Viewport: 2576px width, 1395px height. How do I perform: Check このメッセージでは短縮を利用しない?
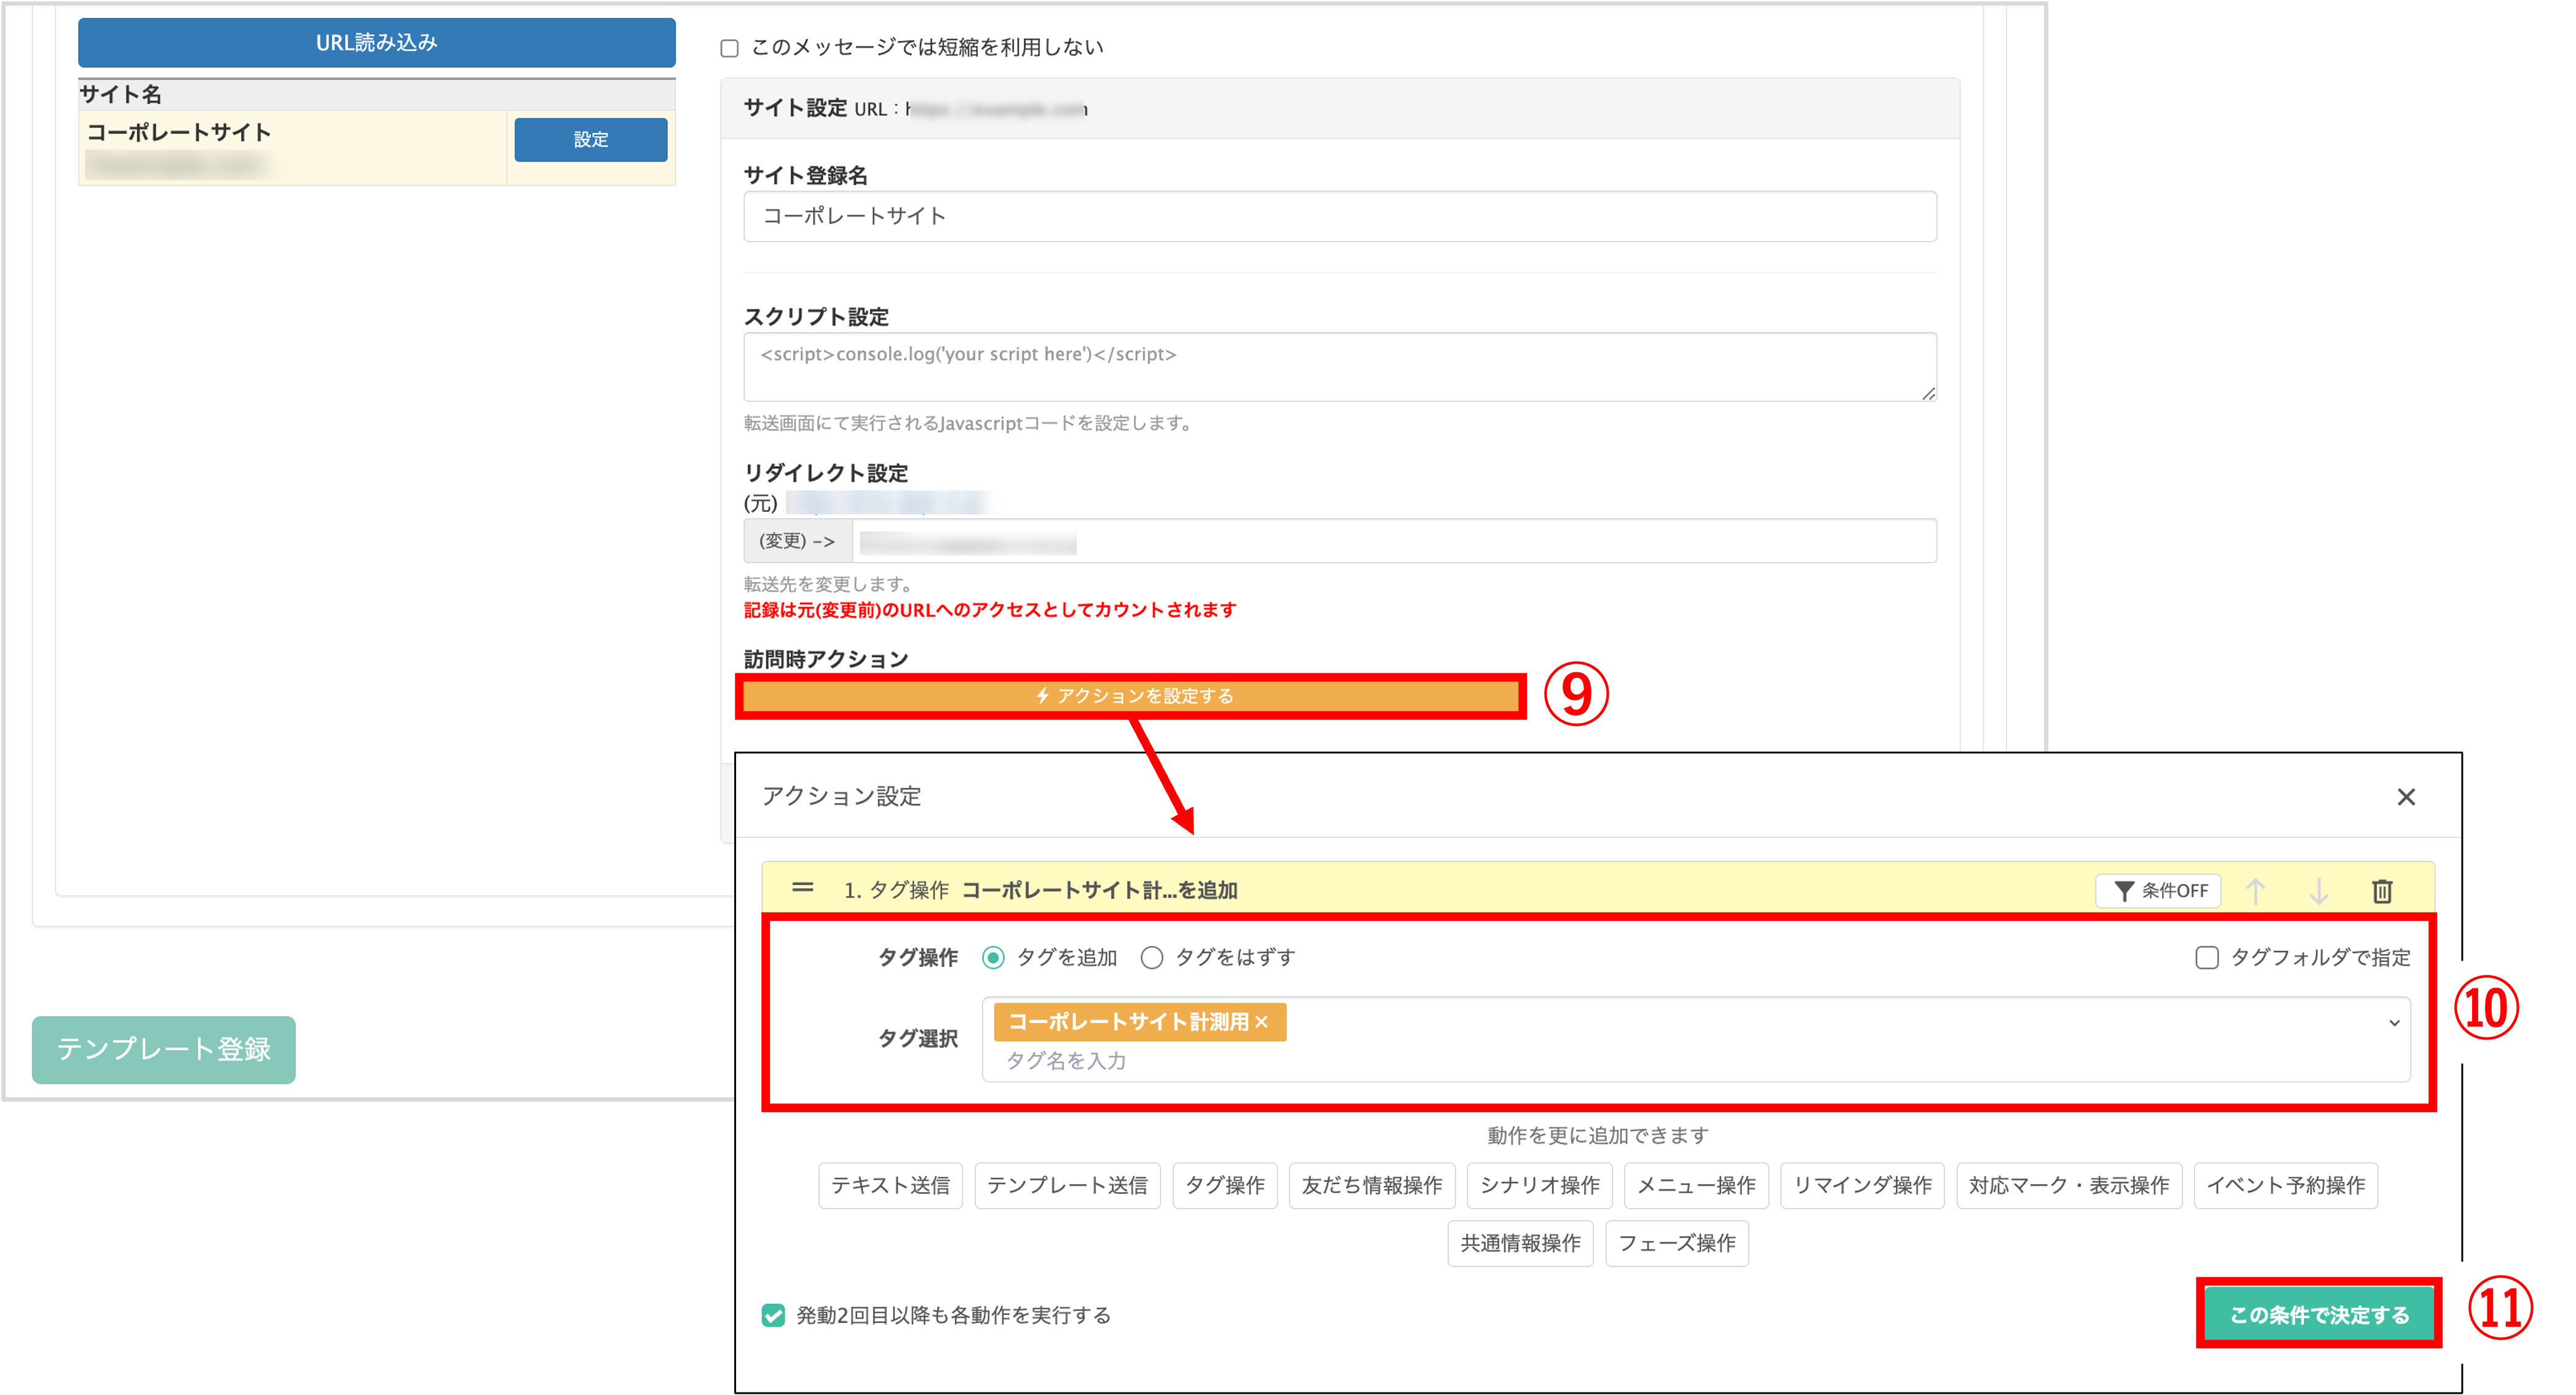730,48
